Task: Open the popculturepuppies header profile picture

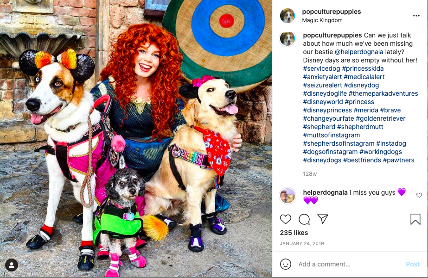Action: [x=287, y=16]
